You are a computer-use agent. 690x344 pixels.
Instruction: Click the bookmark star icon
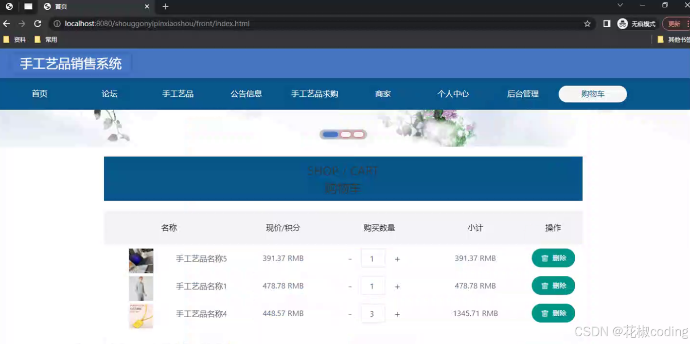(x=587, y=23)
